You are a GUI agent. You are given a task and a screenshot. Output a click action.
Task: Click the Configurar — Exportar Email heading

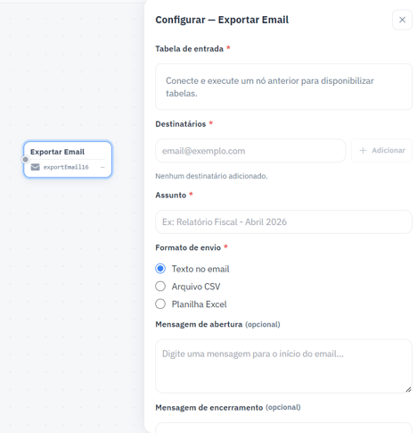coord(222,20)
